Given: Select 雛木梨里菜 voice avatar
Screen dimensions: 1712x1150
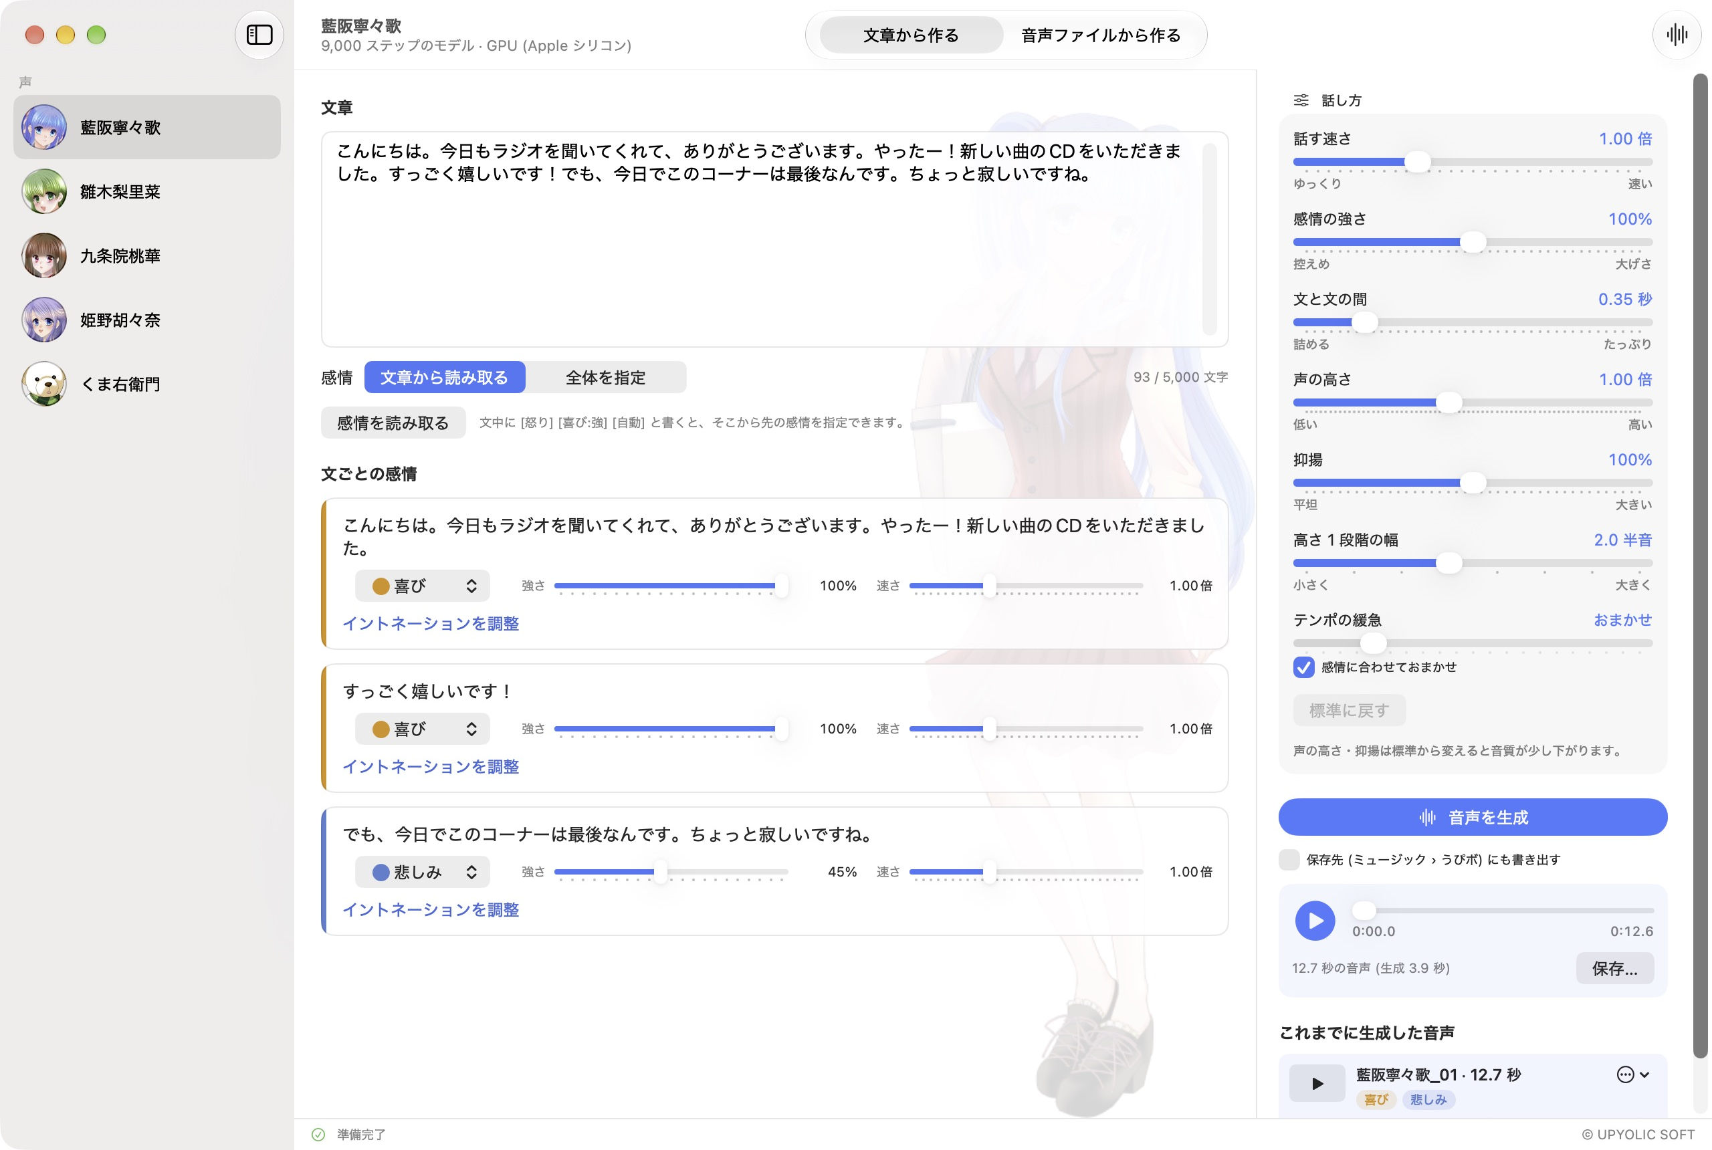Looking at the screenshot, I should pos(44,191).
